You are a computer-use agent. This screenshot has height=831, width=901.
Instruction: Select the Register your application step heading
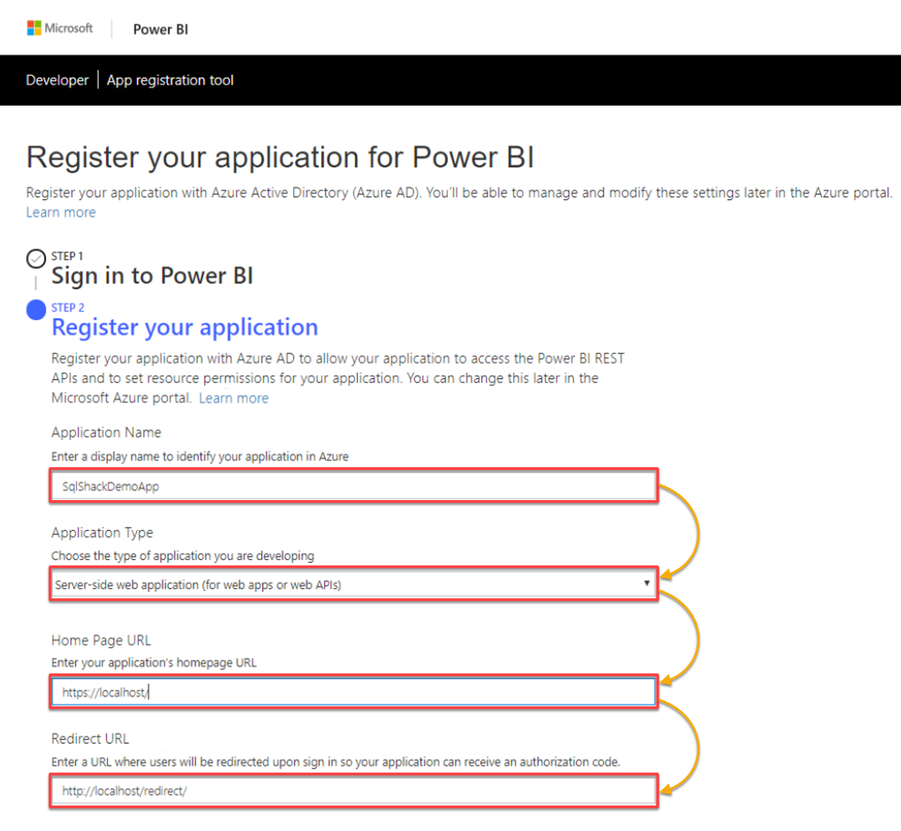point(185,327)
